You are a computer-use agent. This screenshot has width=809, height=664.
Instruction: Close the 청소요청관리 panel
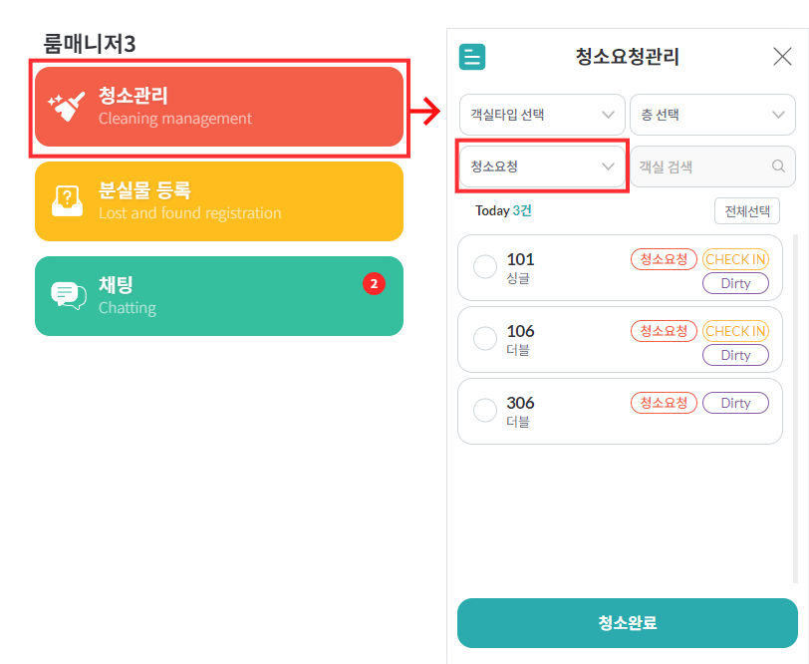(782, 57)
